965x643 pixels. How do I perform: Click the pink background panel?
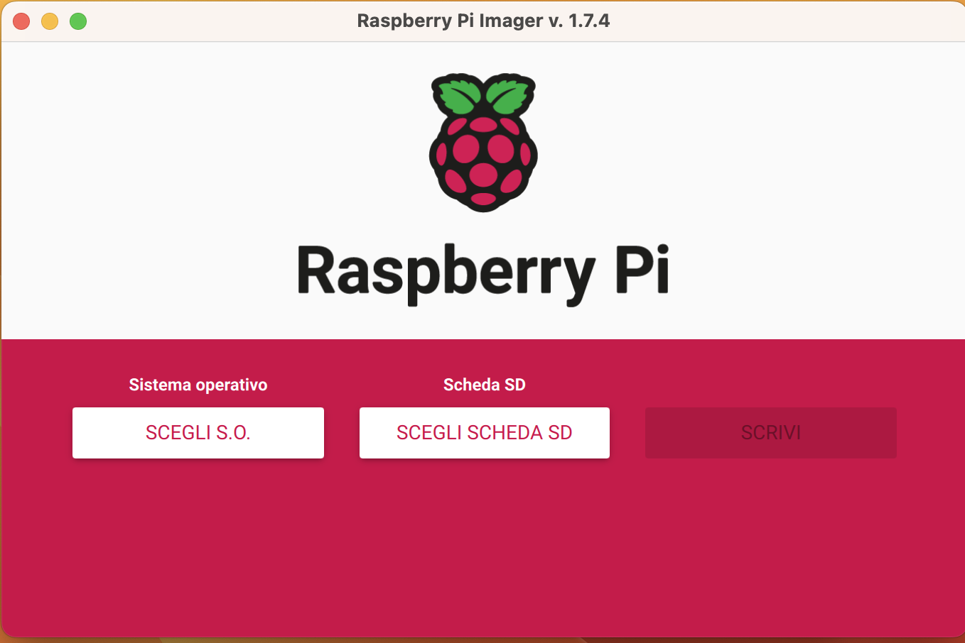pos(482,554)
